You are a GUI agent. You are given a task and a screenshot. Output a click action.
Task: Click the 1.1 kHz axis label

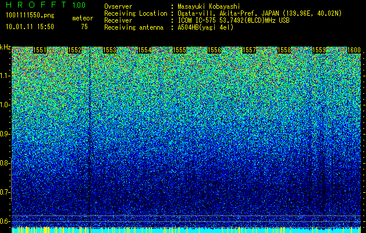(x=5, y=76)
